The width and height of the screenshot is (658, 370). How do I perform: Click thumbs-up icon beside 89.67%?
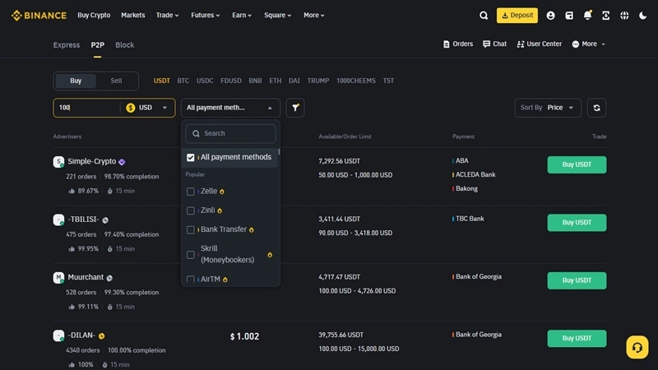(72, 191)
